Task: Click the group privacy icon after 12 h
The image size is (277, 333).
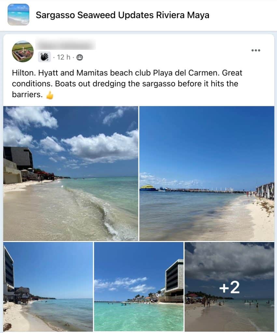Action: click(x=80, y=57)
